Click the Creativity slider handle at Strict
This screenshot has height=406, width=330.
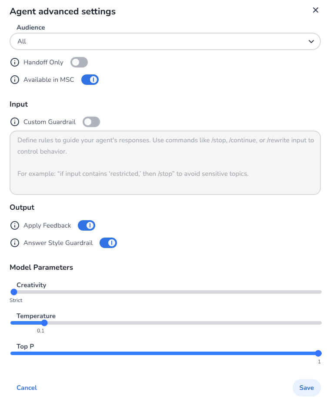click(x=14, y=292)
